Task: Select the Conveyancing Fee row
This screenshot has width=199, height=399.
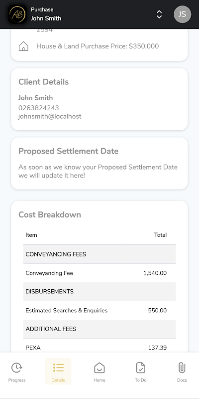Action: [99, 273]
